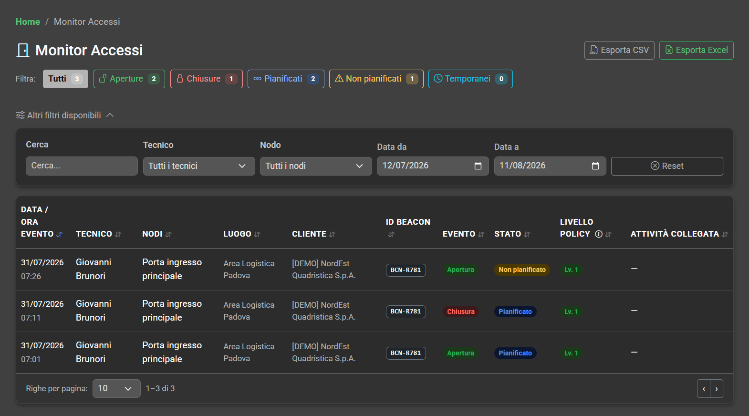This screenshot has height=416, width=749.
Task: Collapse Altri filtri disponibili section
Action: [65, 115]
